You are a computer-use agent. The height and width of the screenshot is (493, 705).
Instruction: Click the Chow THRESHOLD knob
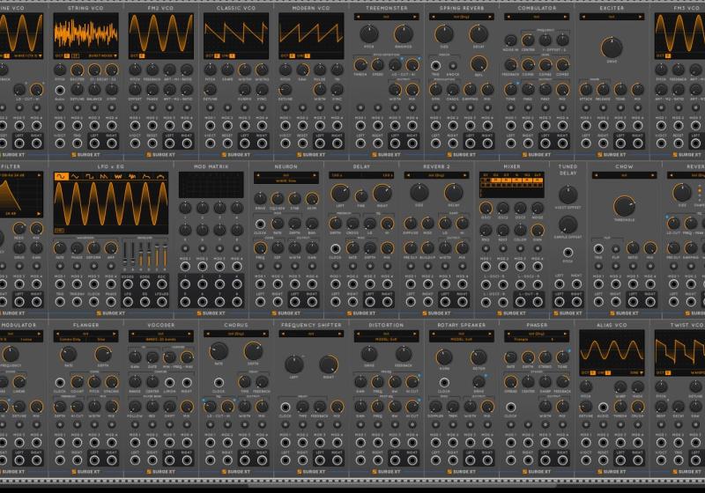pyautogui.click(x=624, y=206)
